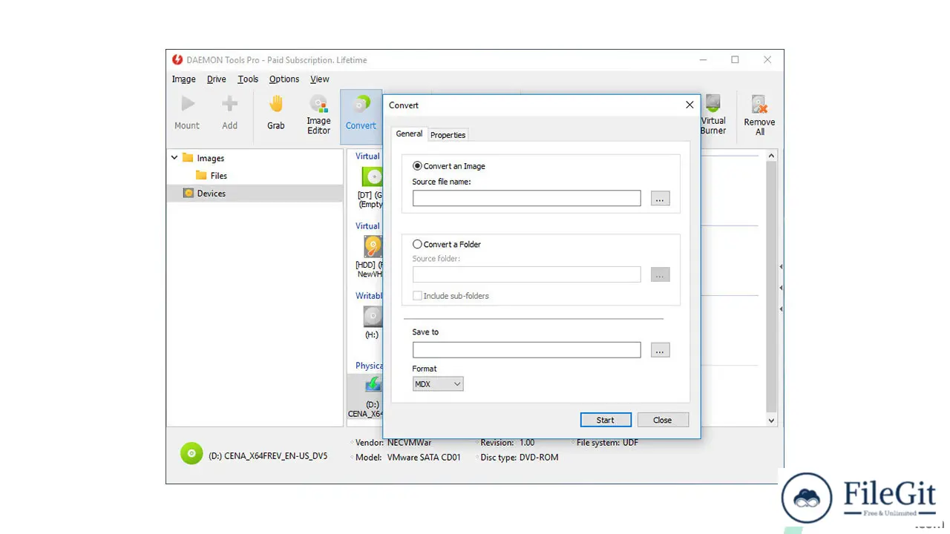Click the Disc type: DVD-ROM text
This screenshot has height=534, width=950.
[x=520, y=458]
